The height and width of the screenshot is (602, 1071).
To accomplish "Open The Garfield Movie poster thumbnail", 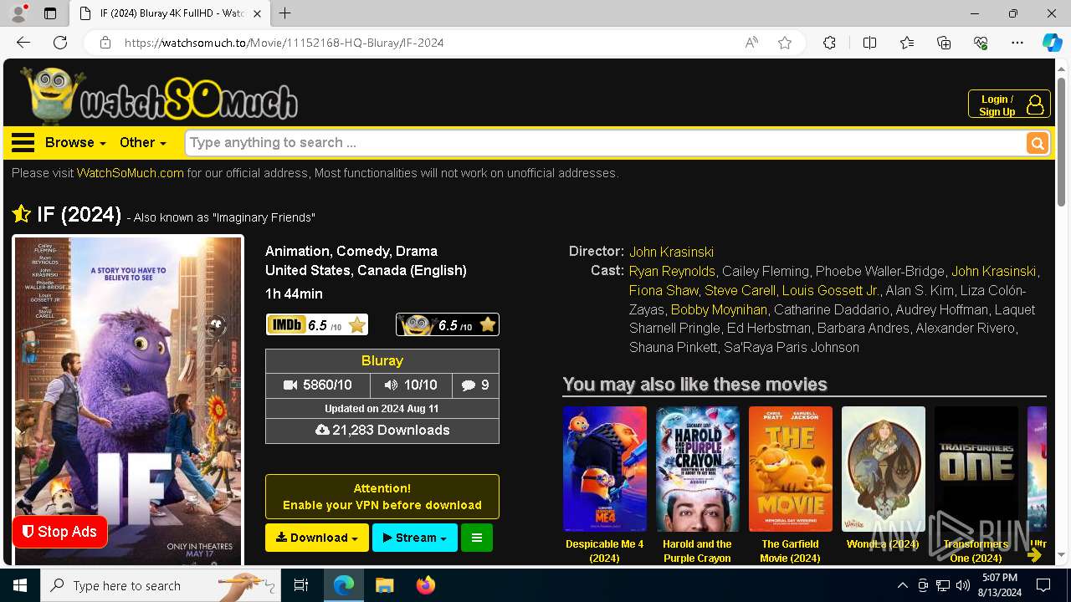I will [791, 469].
